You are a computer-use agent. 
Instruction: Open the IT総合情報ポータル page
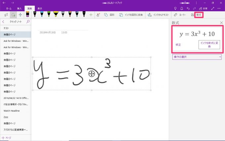click(x=16, y=104)
